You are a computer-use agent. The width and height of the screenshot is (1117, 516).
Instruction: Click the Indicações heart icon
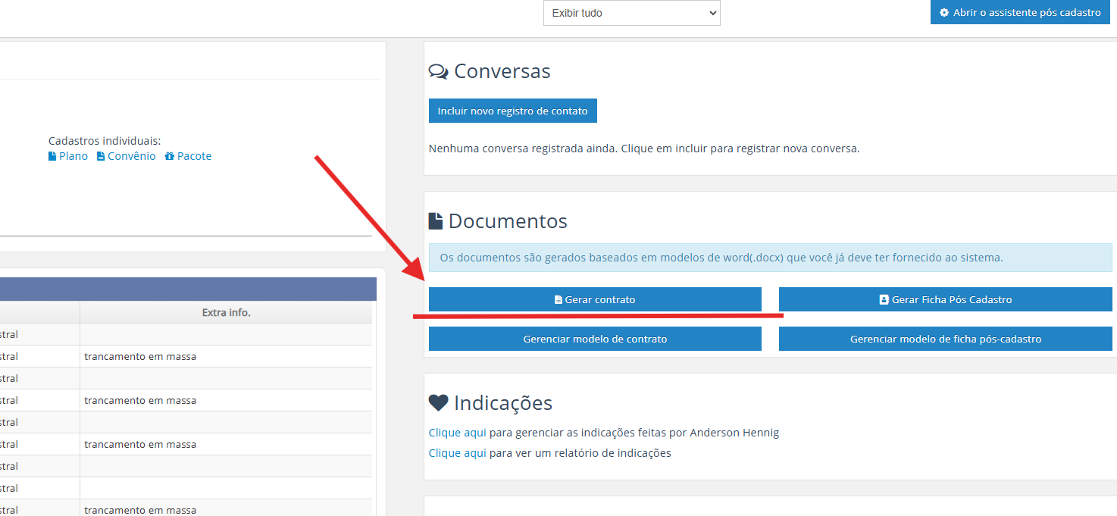tap(438, 402)
